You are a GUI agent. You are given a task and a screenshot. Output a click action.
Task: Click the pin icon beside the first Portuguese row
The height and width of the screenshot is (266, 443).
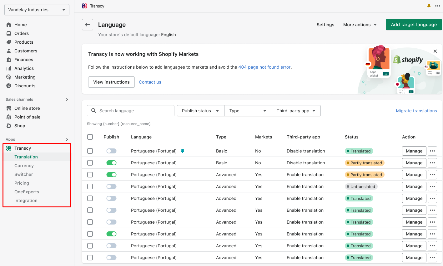183,151
